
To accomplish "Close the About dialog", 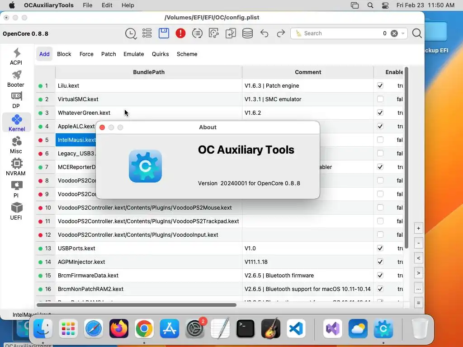I will pos(102,127).
